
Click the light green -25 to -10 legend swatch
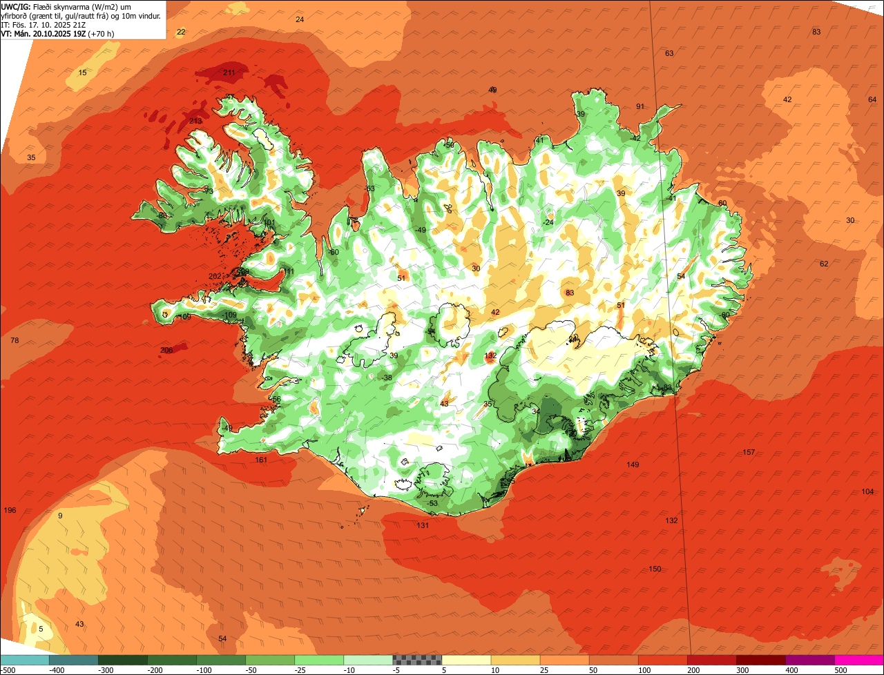pyautogui.click(x=319, y=660)
